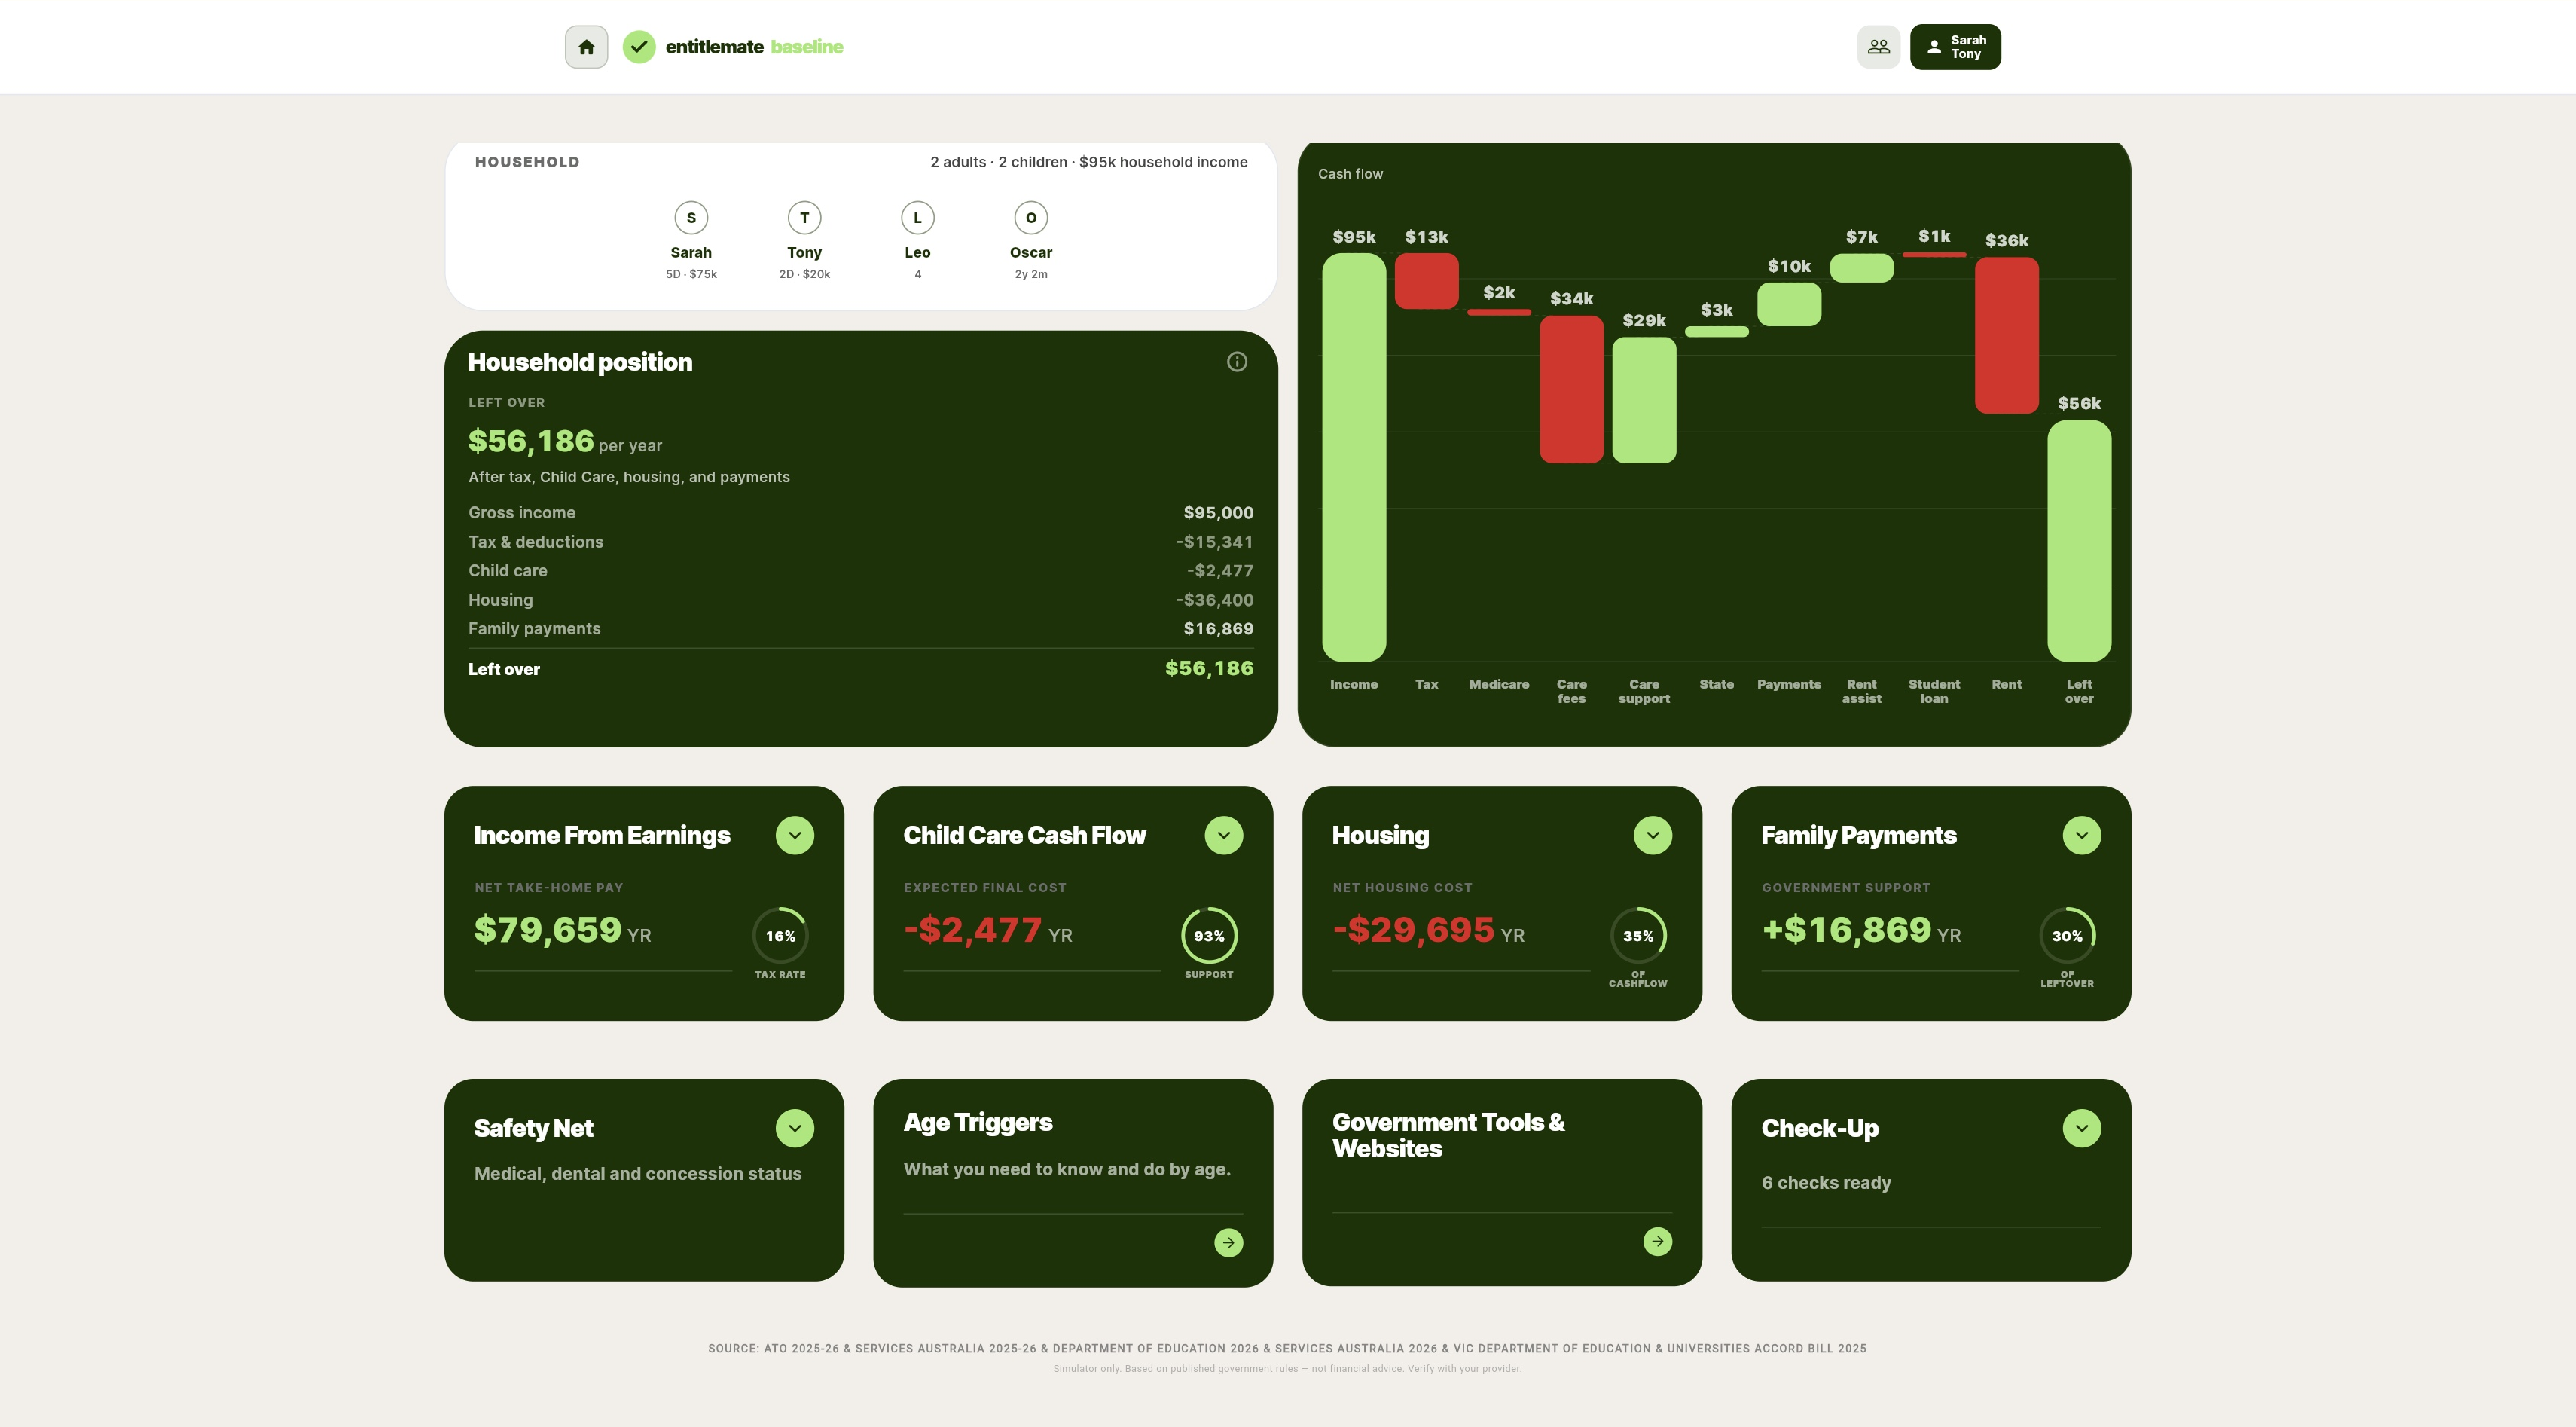Open Age Triggers arrow button
Viewport: 2576px width, 1427px height.
tap(1229, 1242)
